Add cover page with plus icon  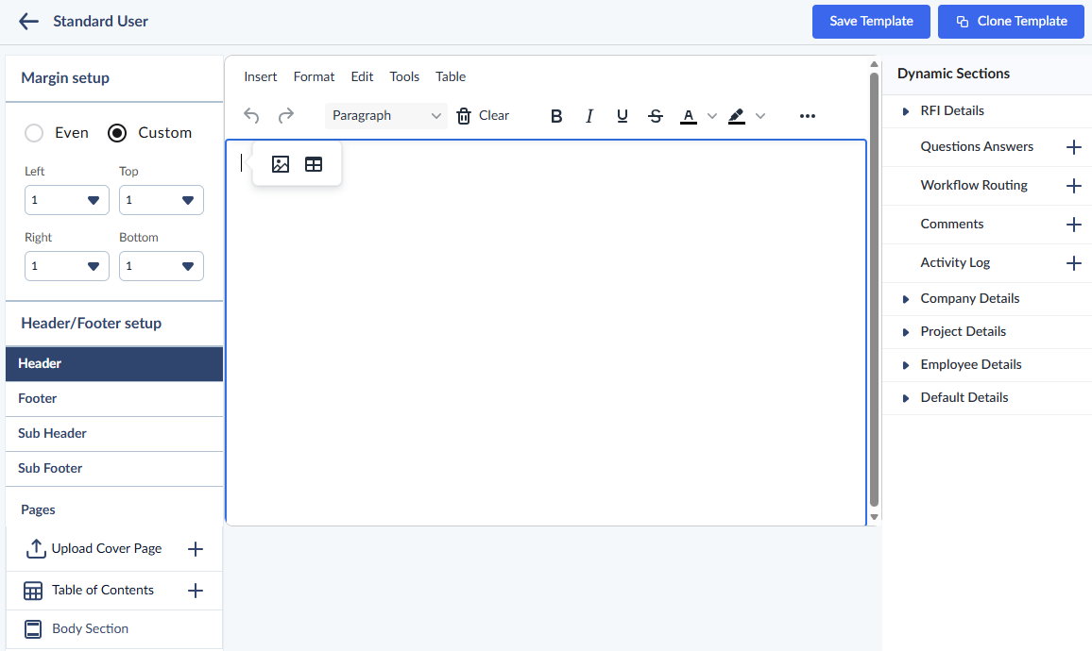[x=196, y=549]
